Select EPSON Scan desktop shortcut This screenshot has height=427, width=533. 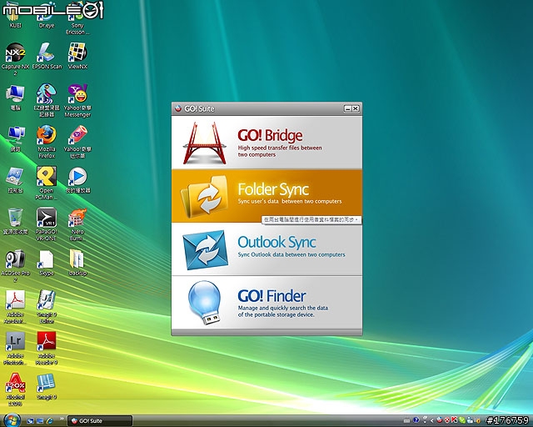[47, 56]
